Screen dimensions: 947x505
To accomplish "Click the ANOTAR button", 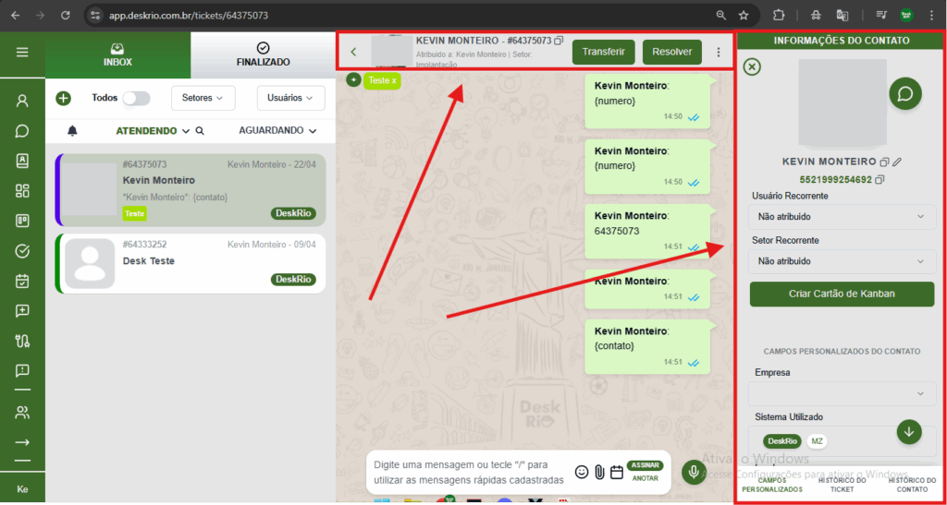I will (645, 478).
